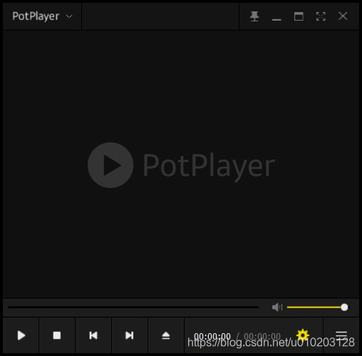Click the middle of the seek bar
Image resolution: width=362 pixels, height=356 pixels.
pos(133,307)
